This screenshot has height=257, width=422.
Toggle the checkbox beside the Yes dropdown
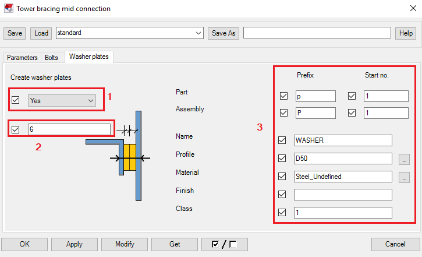point(16,100)
